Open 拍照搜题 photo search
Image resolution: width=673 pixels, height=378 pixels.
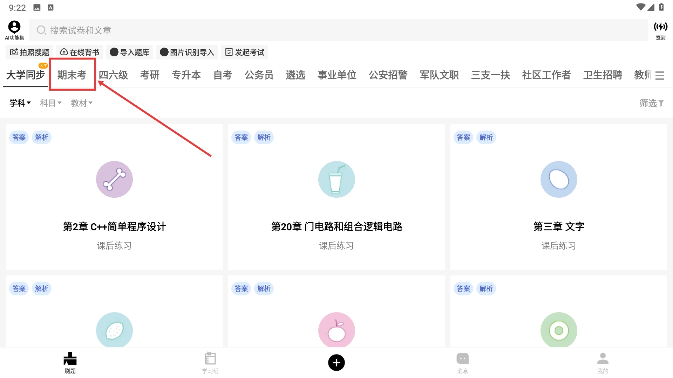(29, 52)
